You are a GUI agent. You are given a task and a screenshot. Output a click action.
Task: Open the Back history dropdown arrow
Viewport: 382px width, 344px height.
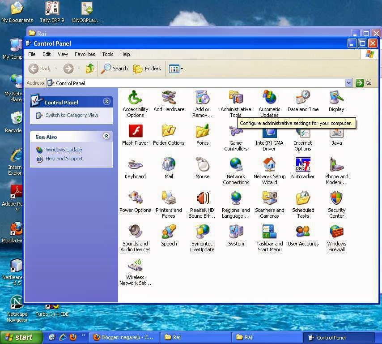(56, 69)
